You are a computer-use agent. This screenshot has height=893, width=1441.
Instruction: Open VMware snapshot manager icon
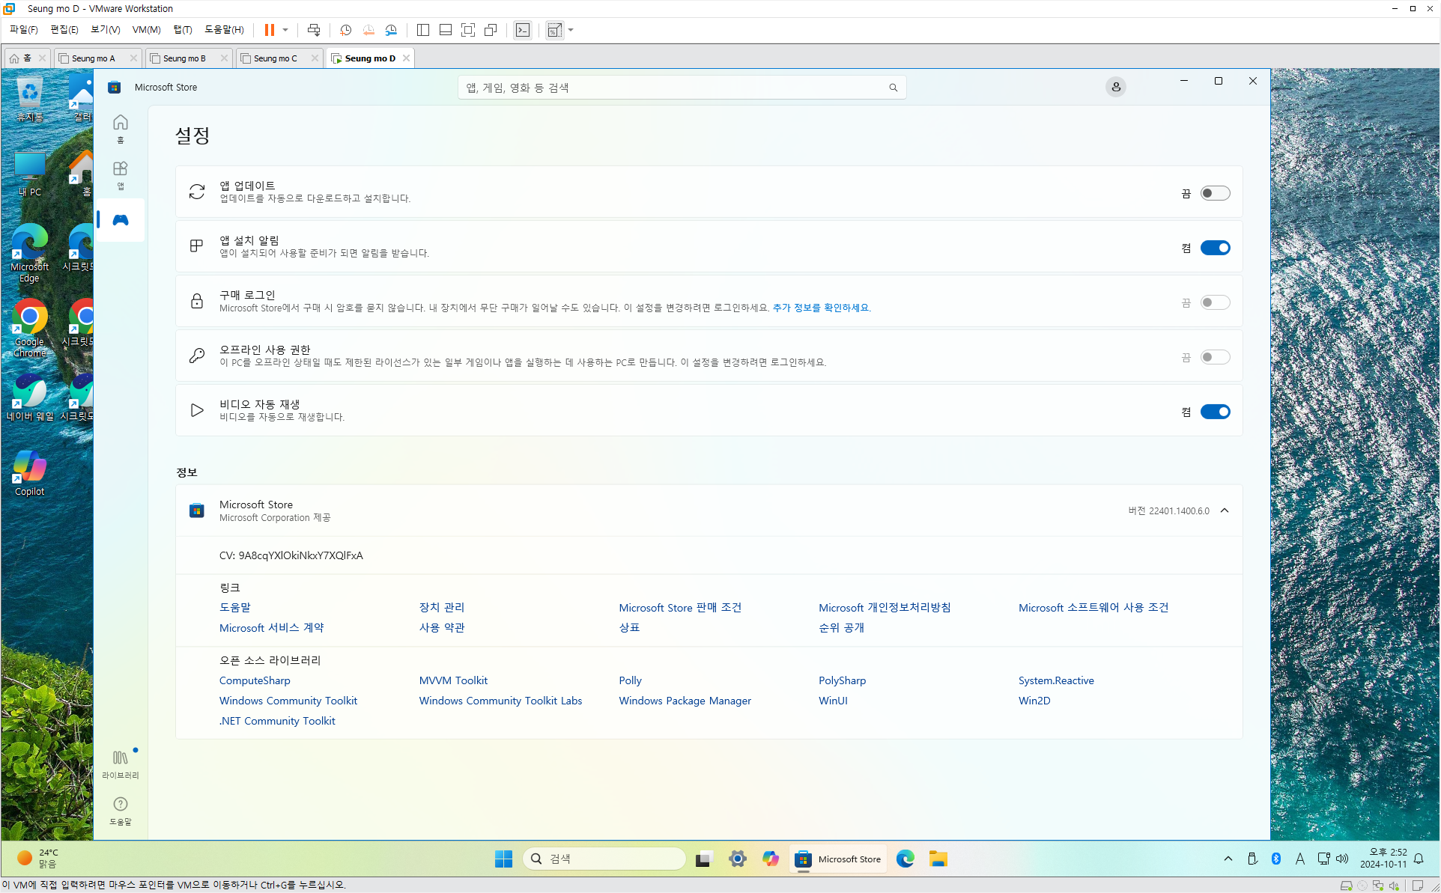pyautogui.click(x=391, y=30)
